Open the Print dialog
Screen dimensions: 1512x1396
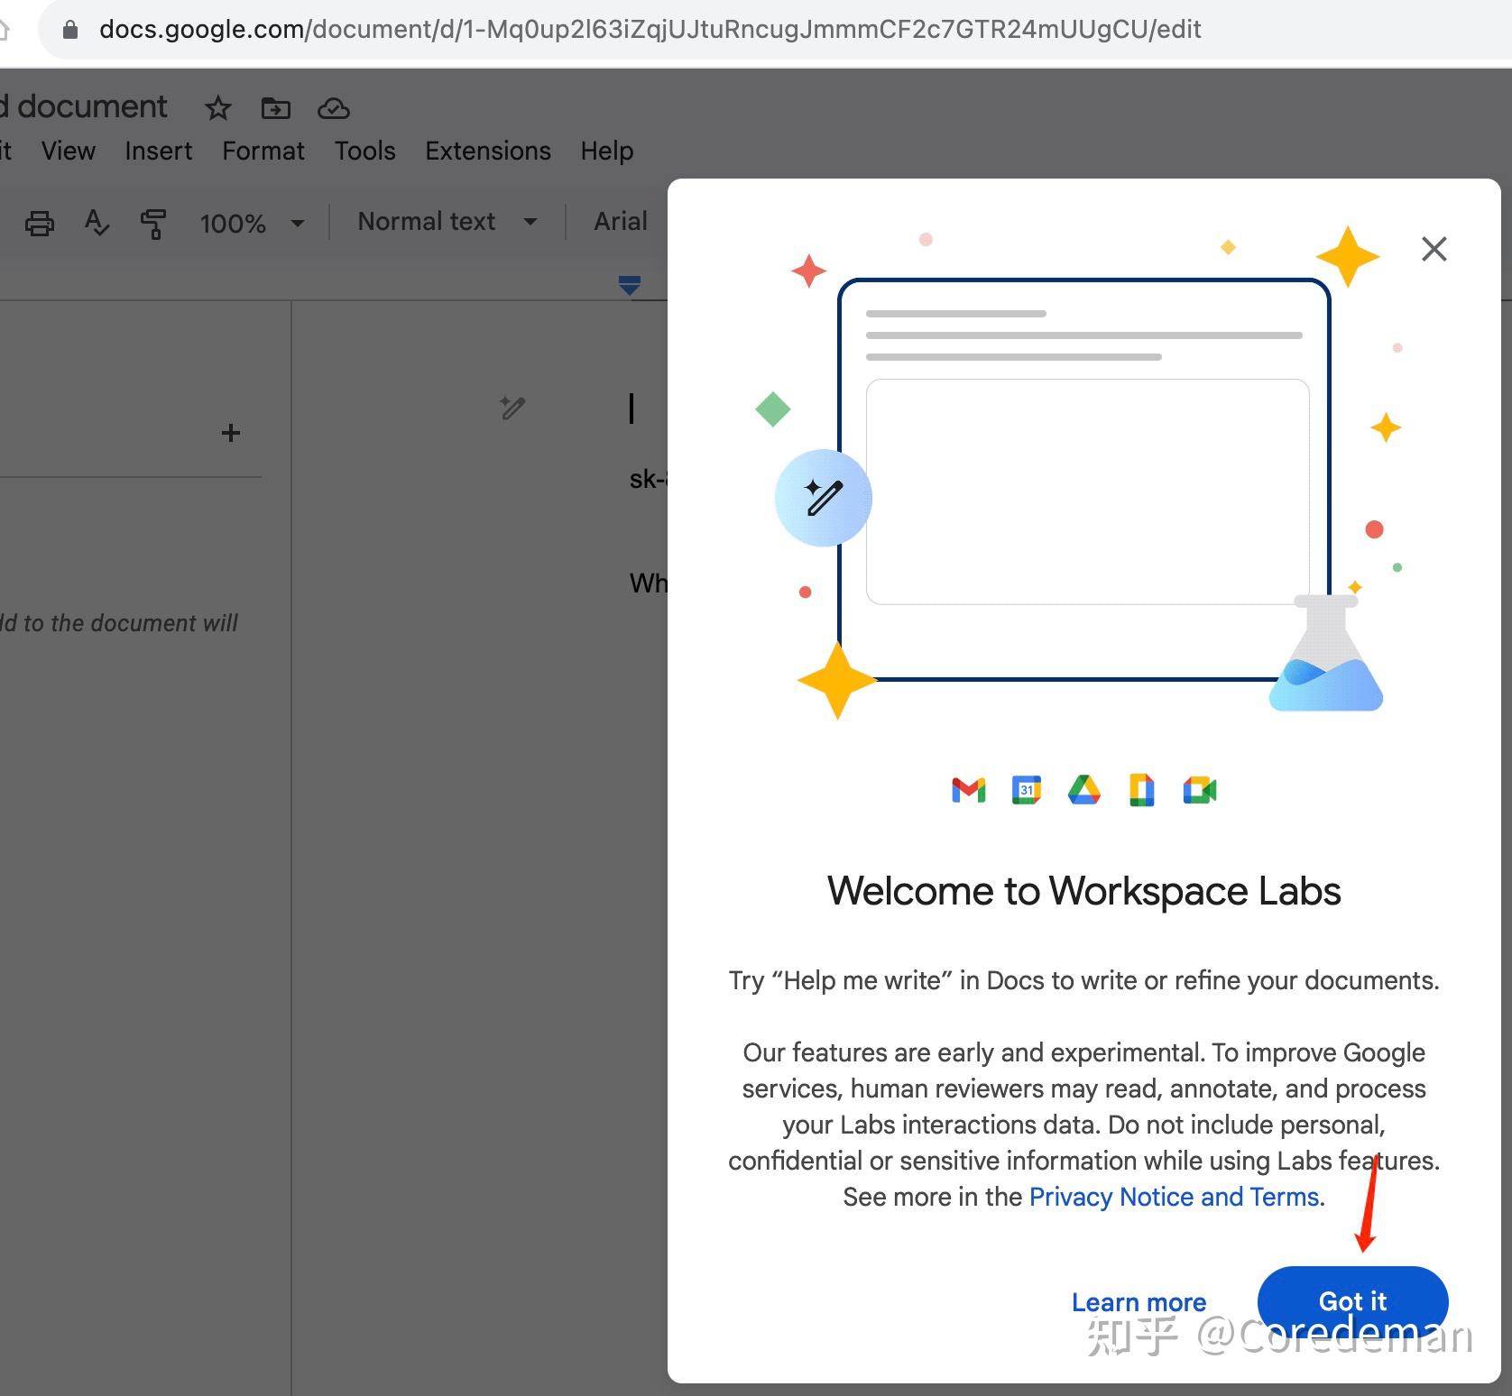(40, 224)
